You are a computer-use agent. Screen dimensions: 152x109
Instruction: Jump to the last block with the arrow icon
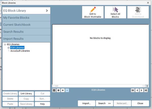point(146,90)
